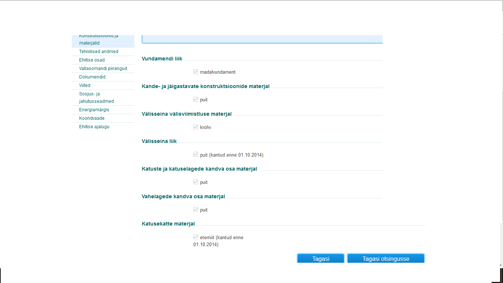The width and height of the screenshot is (503, 283).
Task: Toggle puit (kantud enne 01.10.2014) checkbox
Action: click(196, 155)
